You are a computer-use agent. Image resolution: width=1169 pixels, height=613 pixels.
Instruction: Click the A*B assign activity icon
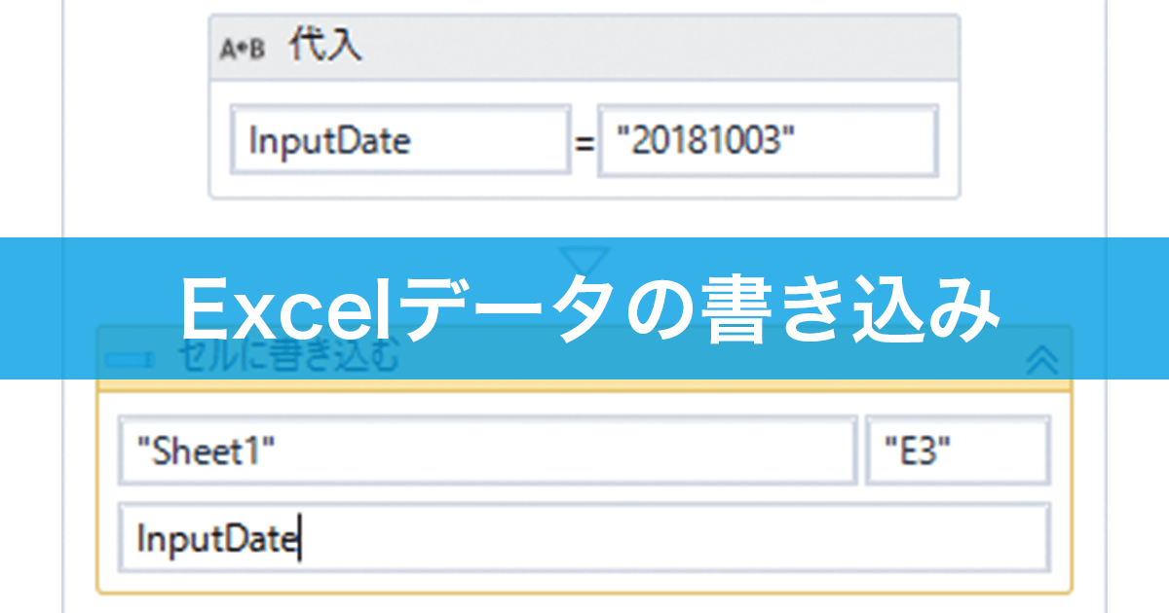(x=243, y=50)
